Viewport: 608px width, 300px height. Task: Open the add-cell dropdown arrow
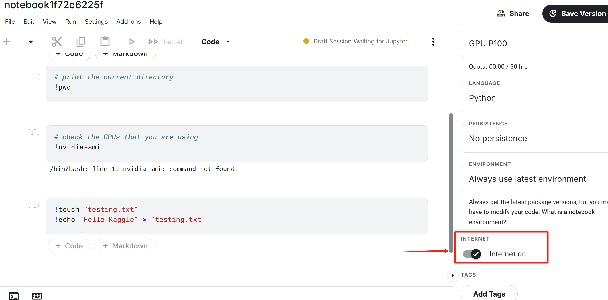pos(31,42)
